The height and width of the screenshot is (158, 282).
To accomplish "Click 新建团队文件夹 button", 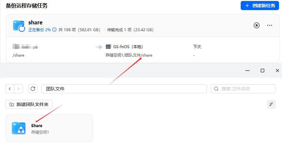I will 29,104.
